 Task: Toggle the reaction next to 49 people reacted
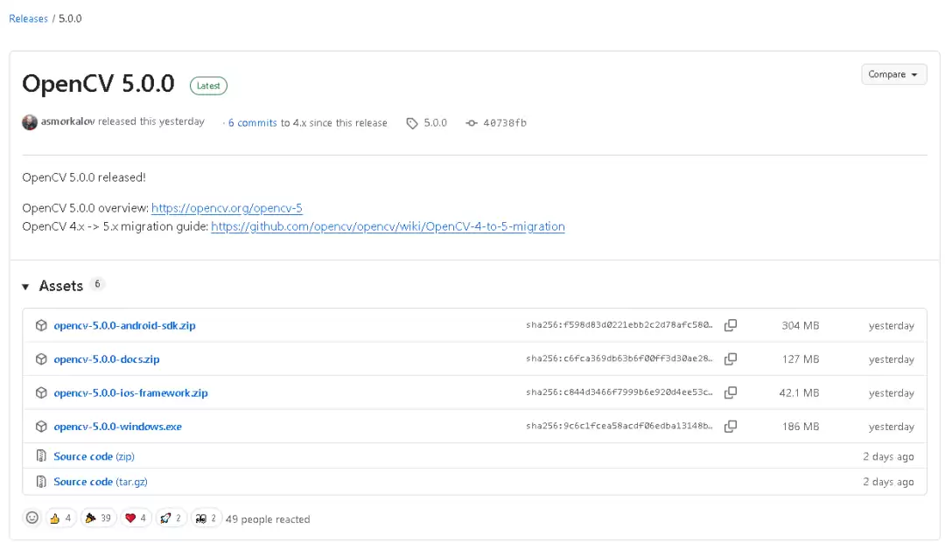(x=206, y=518)
